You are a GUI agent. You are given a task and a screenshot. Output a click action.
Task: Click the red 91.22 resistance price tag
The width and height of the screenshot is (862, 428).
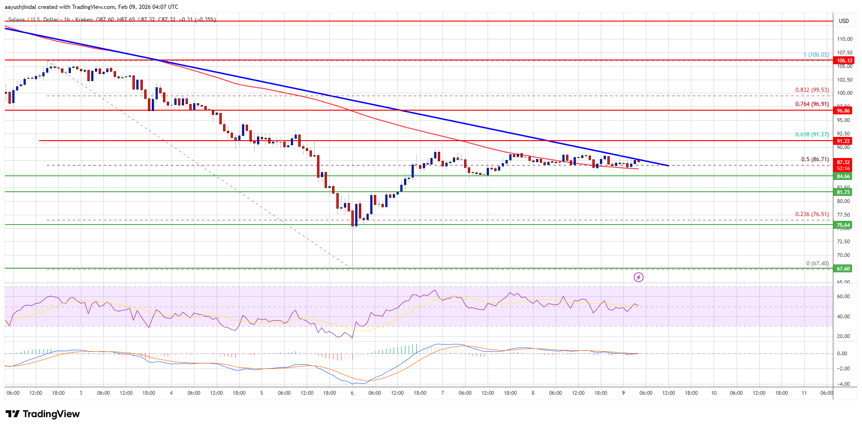(x=844, y=141)
